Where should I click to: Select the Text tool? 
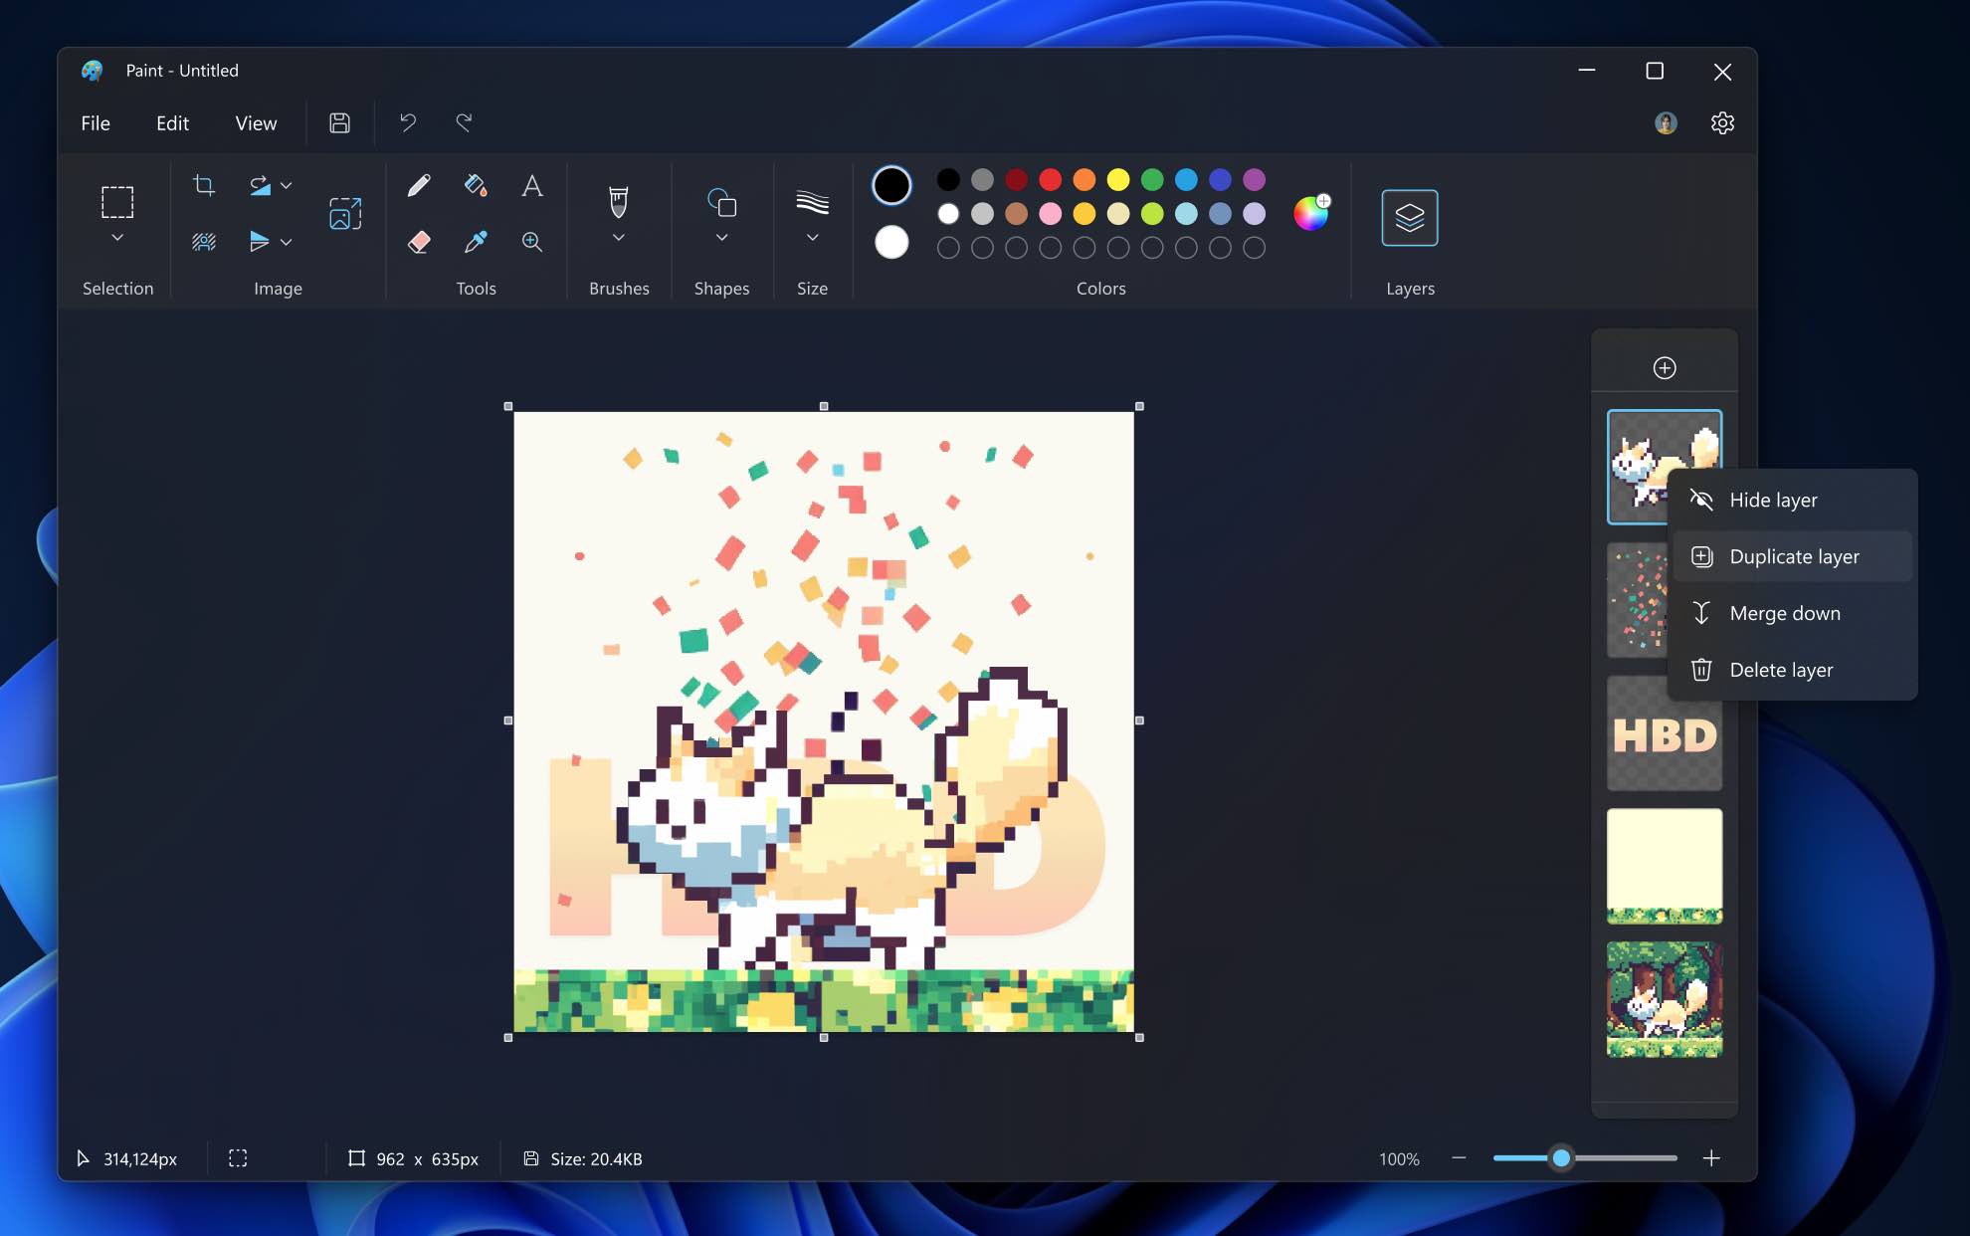[x=531, y=185]
